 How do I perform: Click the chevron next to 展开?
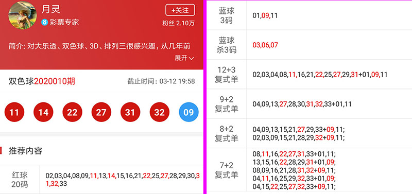click(192, 58)
